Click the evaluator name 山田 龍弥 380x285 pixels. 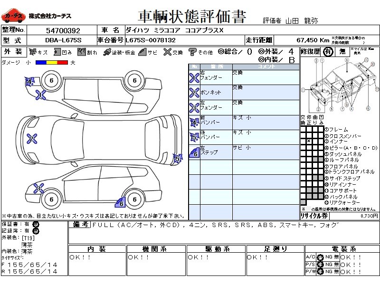click(302, 21)
